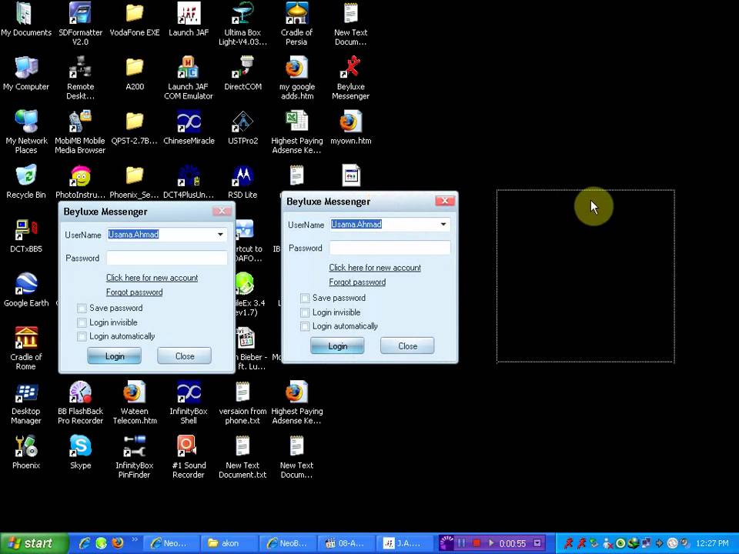Viewport: 739px width, 554px height.
Task: Switch to 08-A... taskbar button
Action: (x=346, y=543)
